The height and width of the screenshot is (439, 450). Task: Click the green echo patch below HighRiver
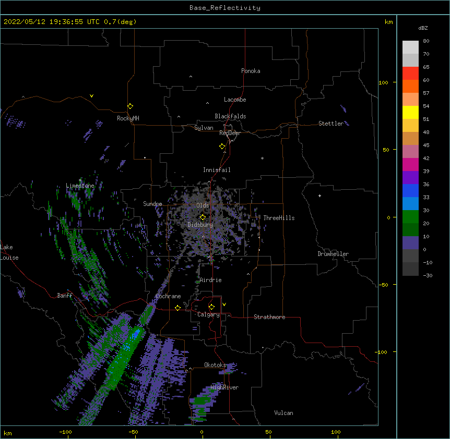click(203, 401)
